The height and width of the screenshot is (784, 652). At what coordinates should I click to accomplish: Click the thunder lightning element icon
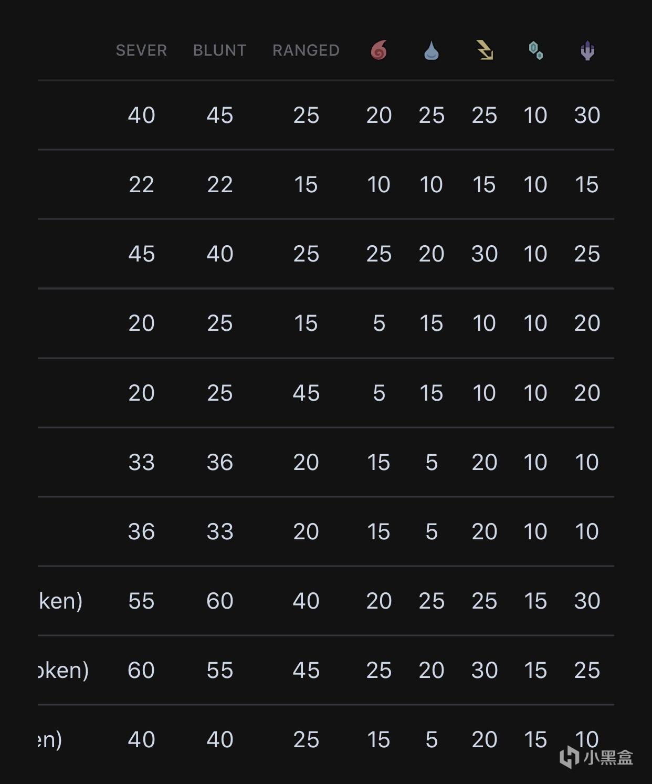[484, 50]
